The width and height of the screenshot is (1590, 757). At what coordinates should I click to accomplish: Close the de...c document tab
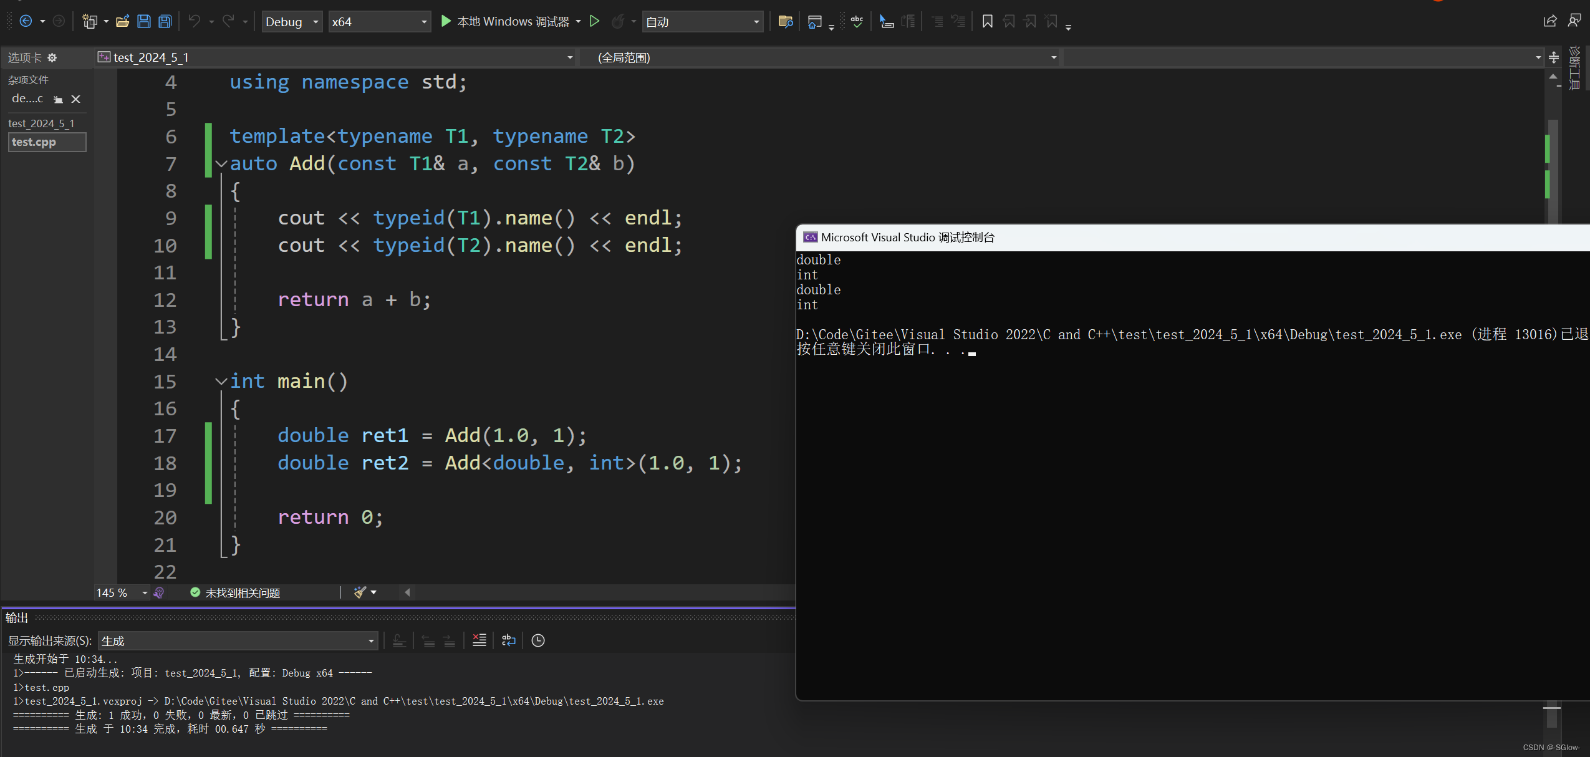tap(76, 99)
